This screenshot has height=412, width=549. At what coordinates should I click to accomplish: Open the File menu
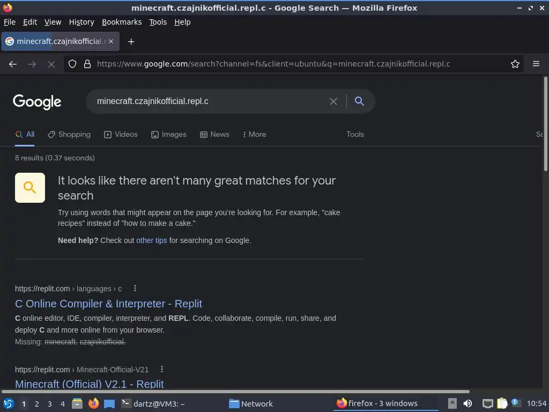tap(10, 22)
